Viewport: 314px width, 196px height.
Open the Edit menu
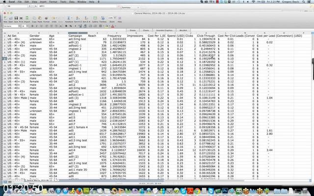pos(26,1)
